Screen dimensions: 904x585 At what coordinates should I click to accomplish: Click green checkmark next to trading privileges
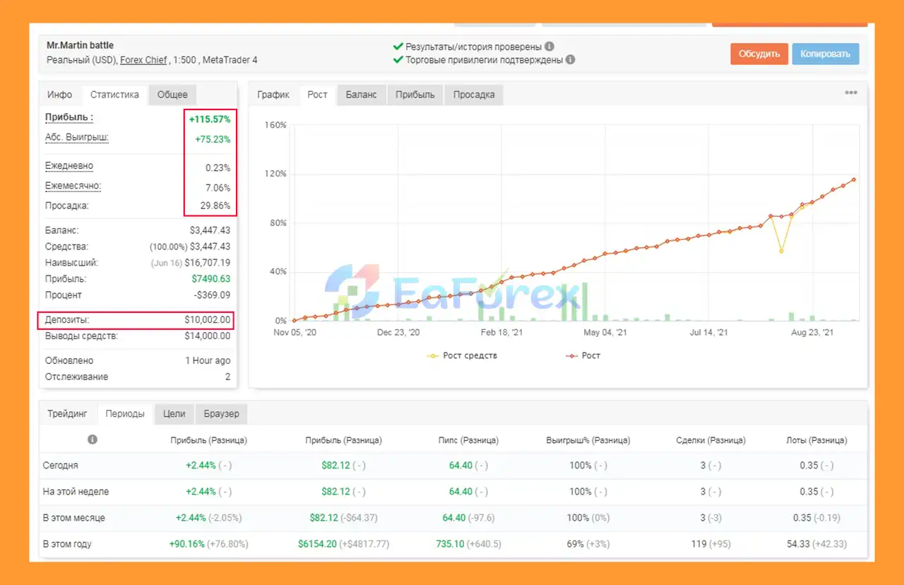point(398,60)
